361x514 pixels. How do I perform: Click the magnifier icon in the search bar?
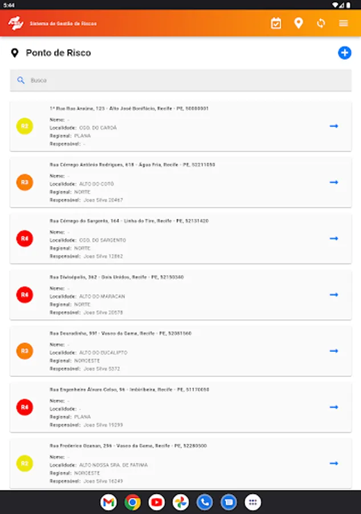[21, 80]
